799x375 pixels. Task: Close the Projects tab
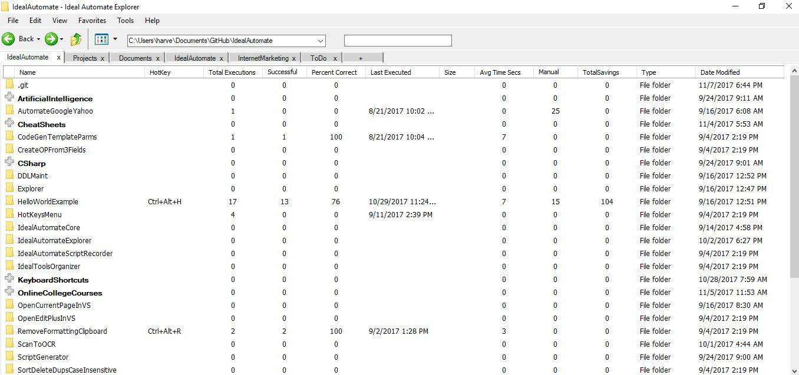[x=103, y=58]
